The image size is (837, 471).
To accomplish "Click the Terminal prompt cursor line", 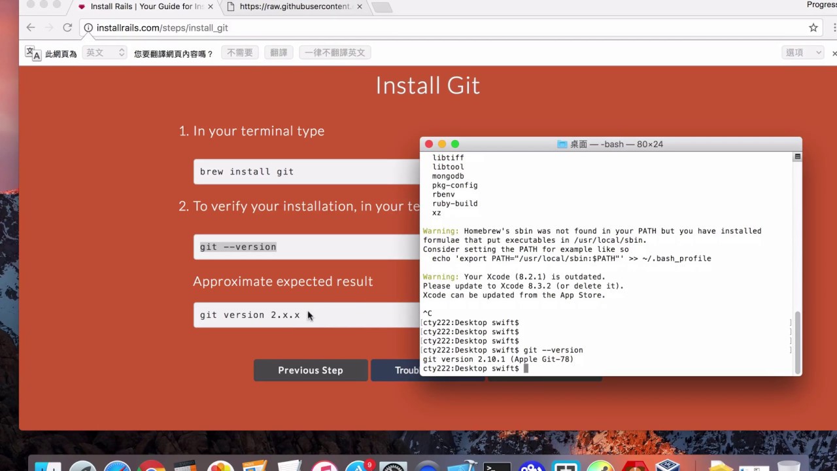I will (x=475, y=368).
